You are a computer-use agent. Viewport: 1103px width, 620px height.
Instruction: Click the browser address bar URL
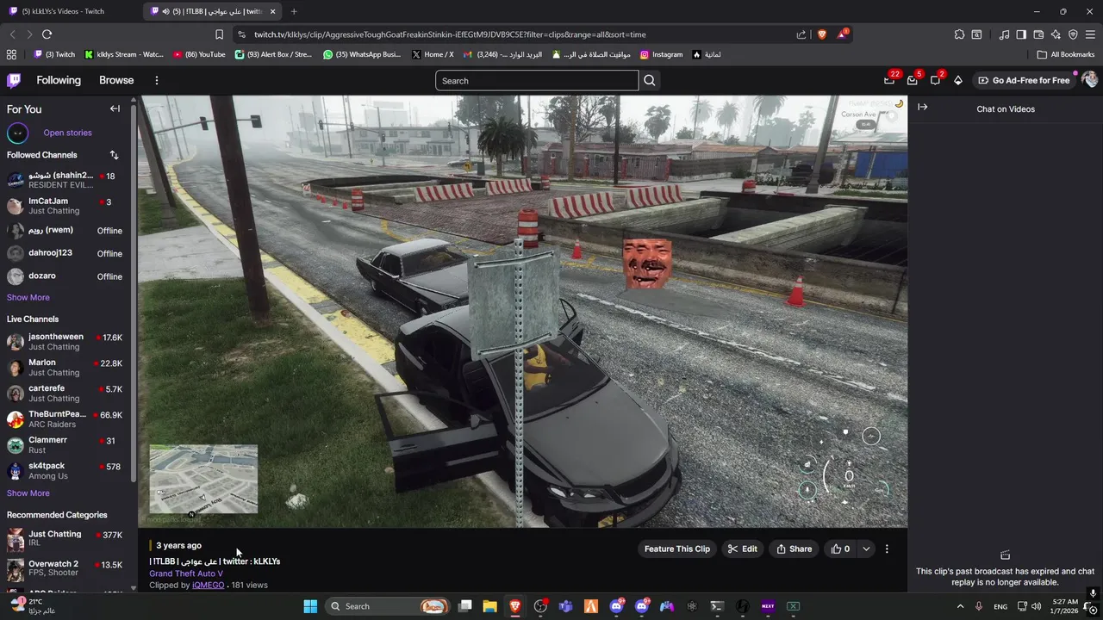449,34
